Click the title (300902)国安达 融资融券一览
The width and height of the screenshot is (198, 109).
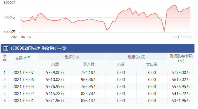coord(39,48)
